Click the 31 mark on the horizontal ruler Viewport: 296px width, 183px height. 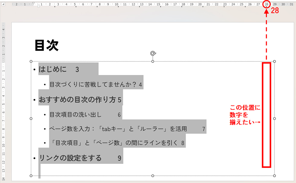tap(291, 4)
